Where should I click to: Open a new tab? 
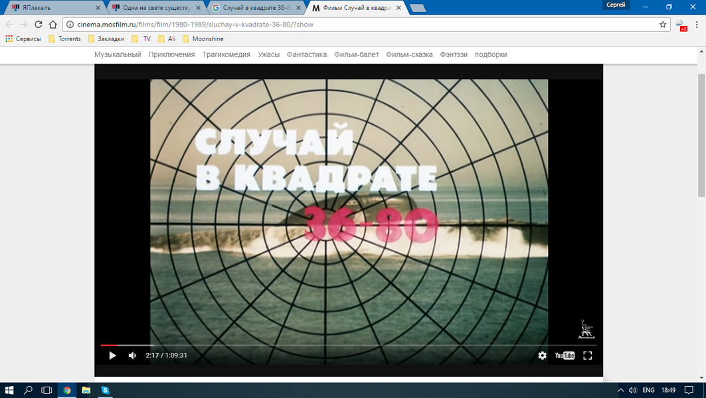pos(418,8)
